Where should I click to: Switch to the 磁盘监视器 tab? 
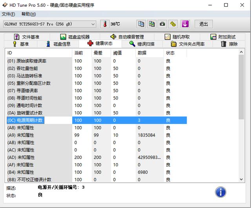(x=75, y=37)
